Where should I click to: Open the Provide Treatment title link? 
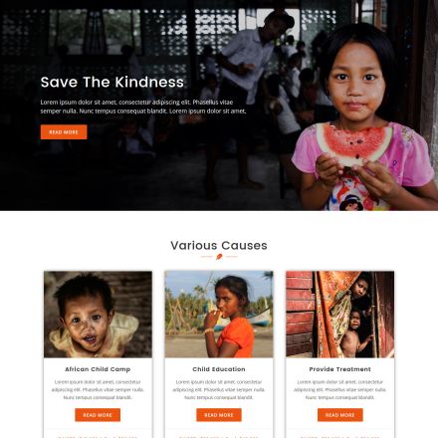click(x=340, y=369)
